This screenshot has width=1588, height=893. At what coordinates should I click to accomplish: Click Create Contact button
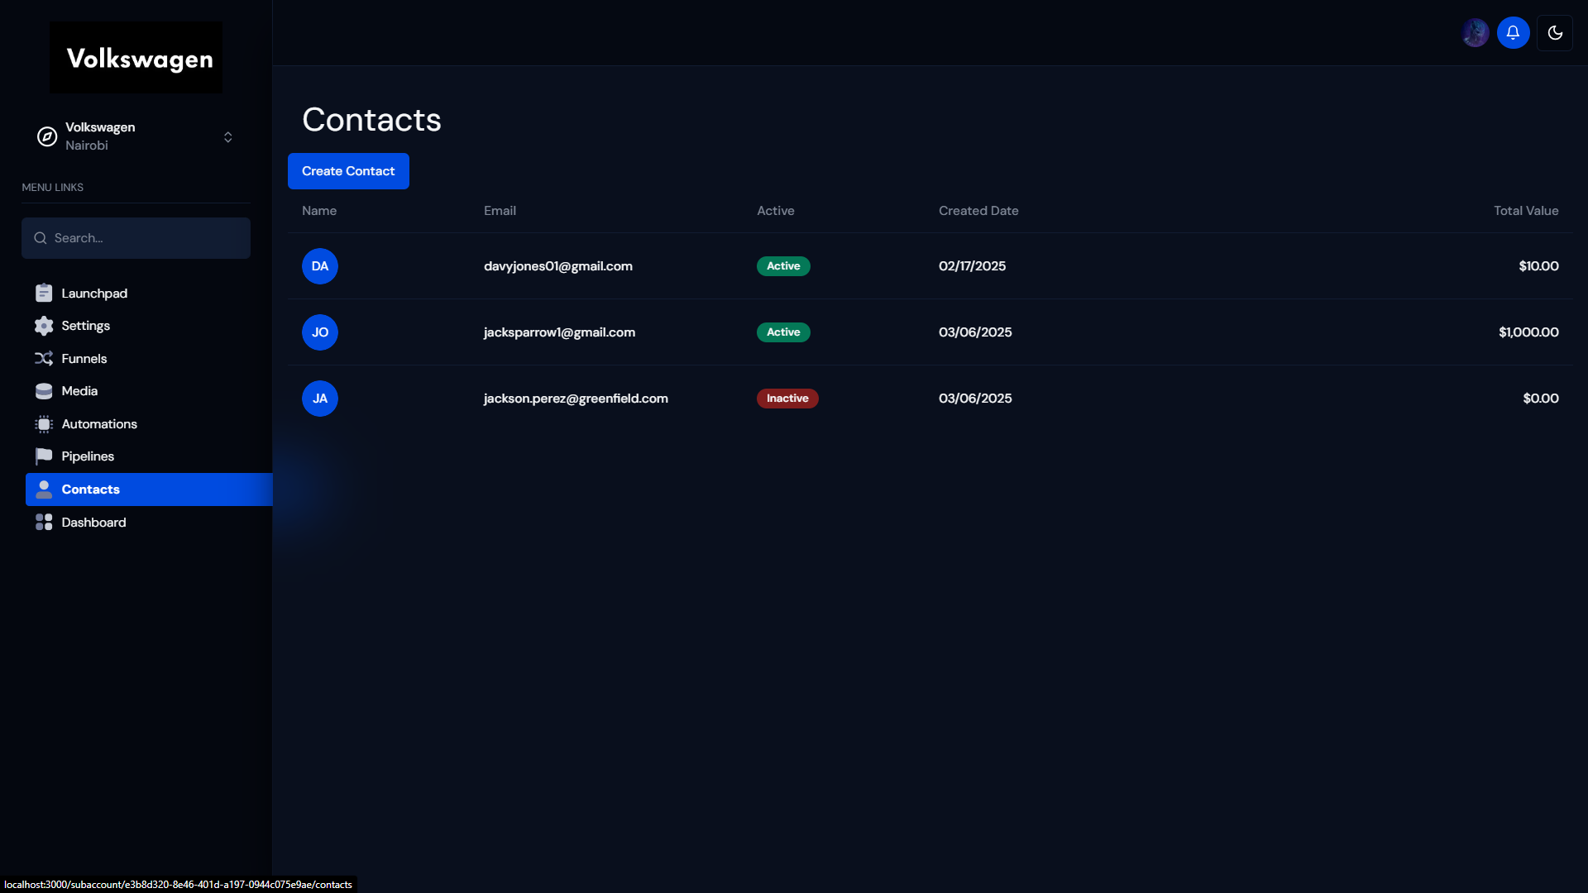[x=348, y=171]
